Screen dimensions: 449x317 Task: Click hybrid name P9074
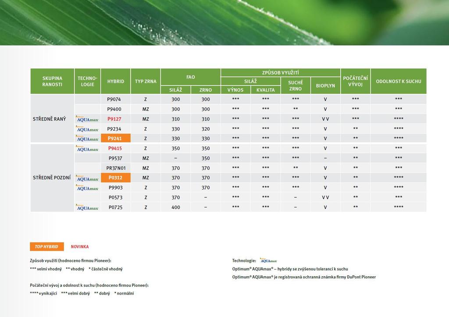pos(114,100)
